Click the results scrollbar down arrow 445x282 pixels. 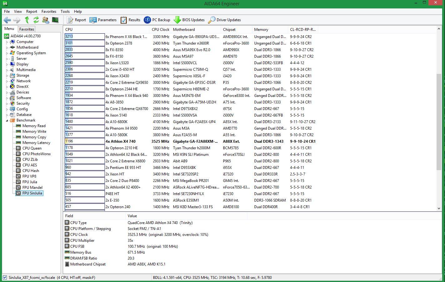[x=439, y=208]
